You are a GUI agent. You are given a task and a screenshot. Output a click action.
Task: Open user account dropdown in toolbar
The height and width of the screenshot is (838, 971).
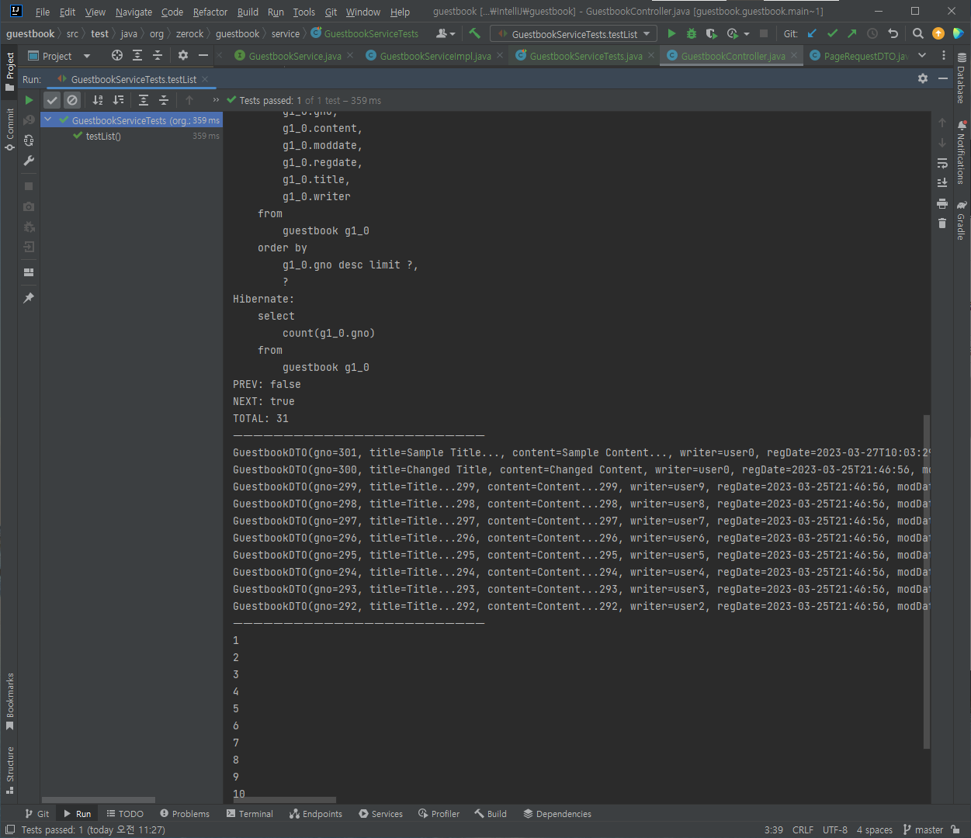tap(446, 33)
